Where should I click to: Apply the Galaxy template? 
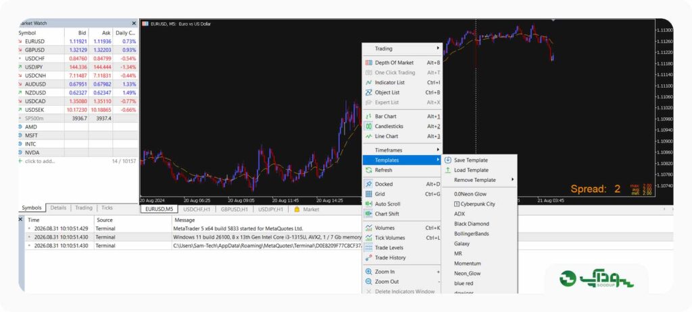[x=479, y=244]
